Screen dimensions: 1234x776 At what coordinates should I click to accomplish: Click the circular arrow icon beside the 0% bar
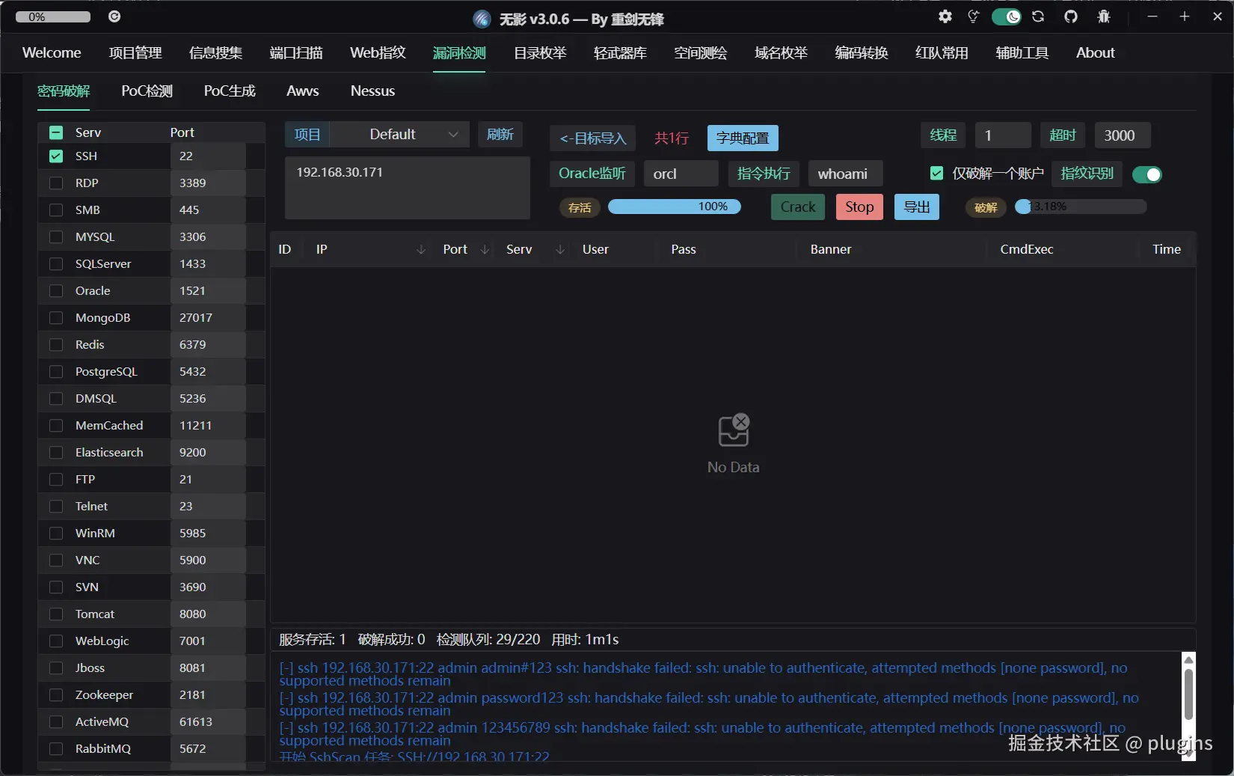pos(114,16)
